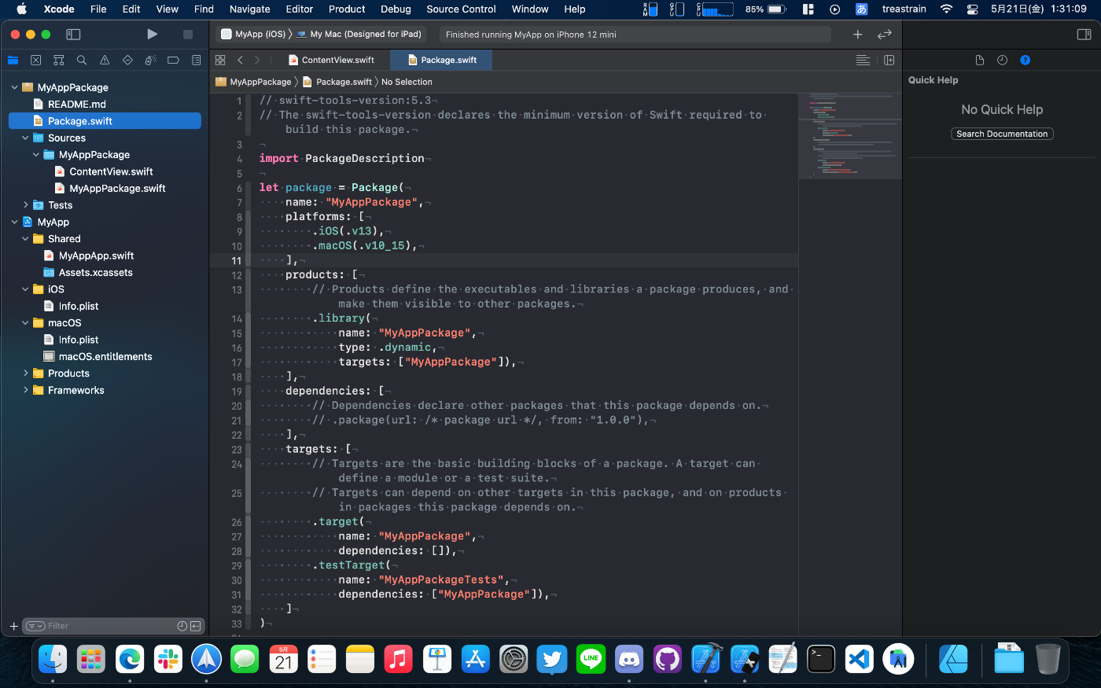The width and height of the screenshot is (1101, 688).
Task: Click the Stop button in the toolbar
Action: coord(188,34)
